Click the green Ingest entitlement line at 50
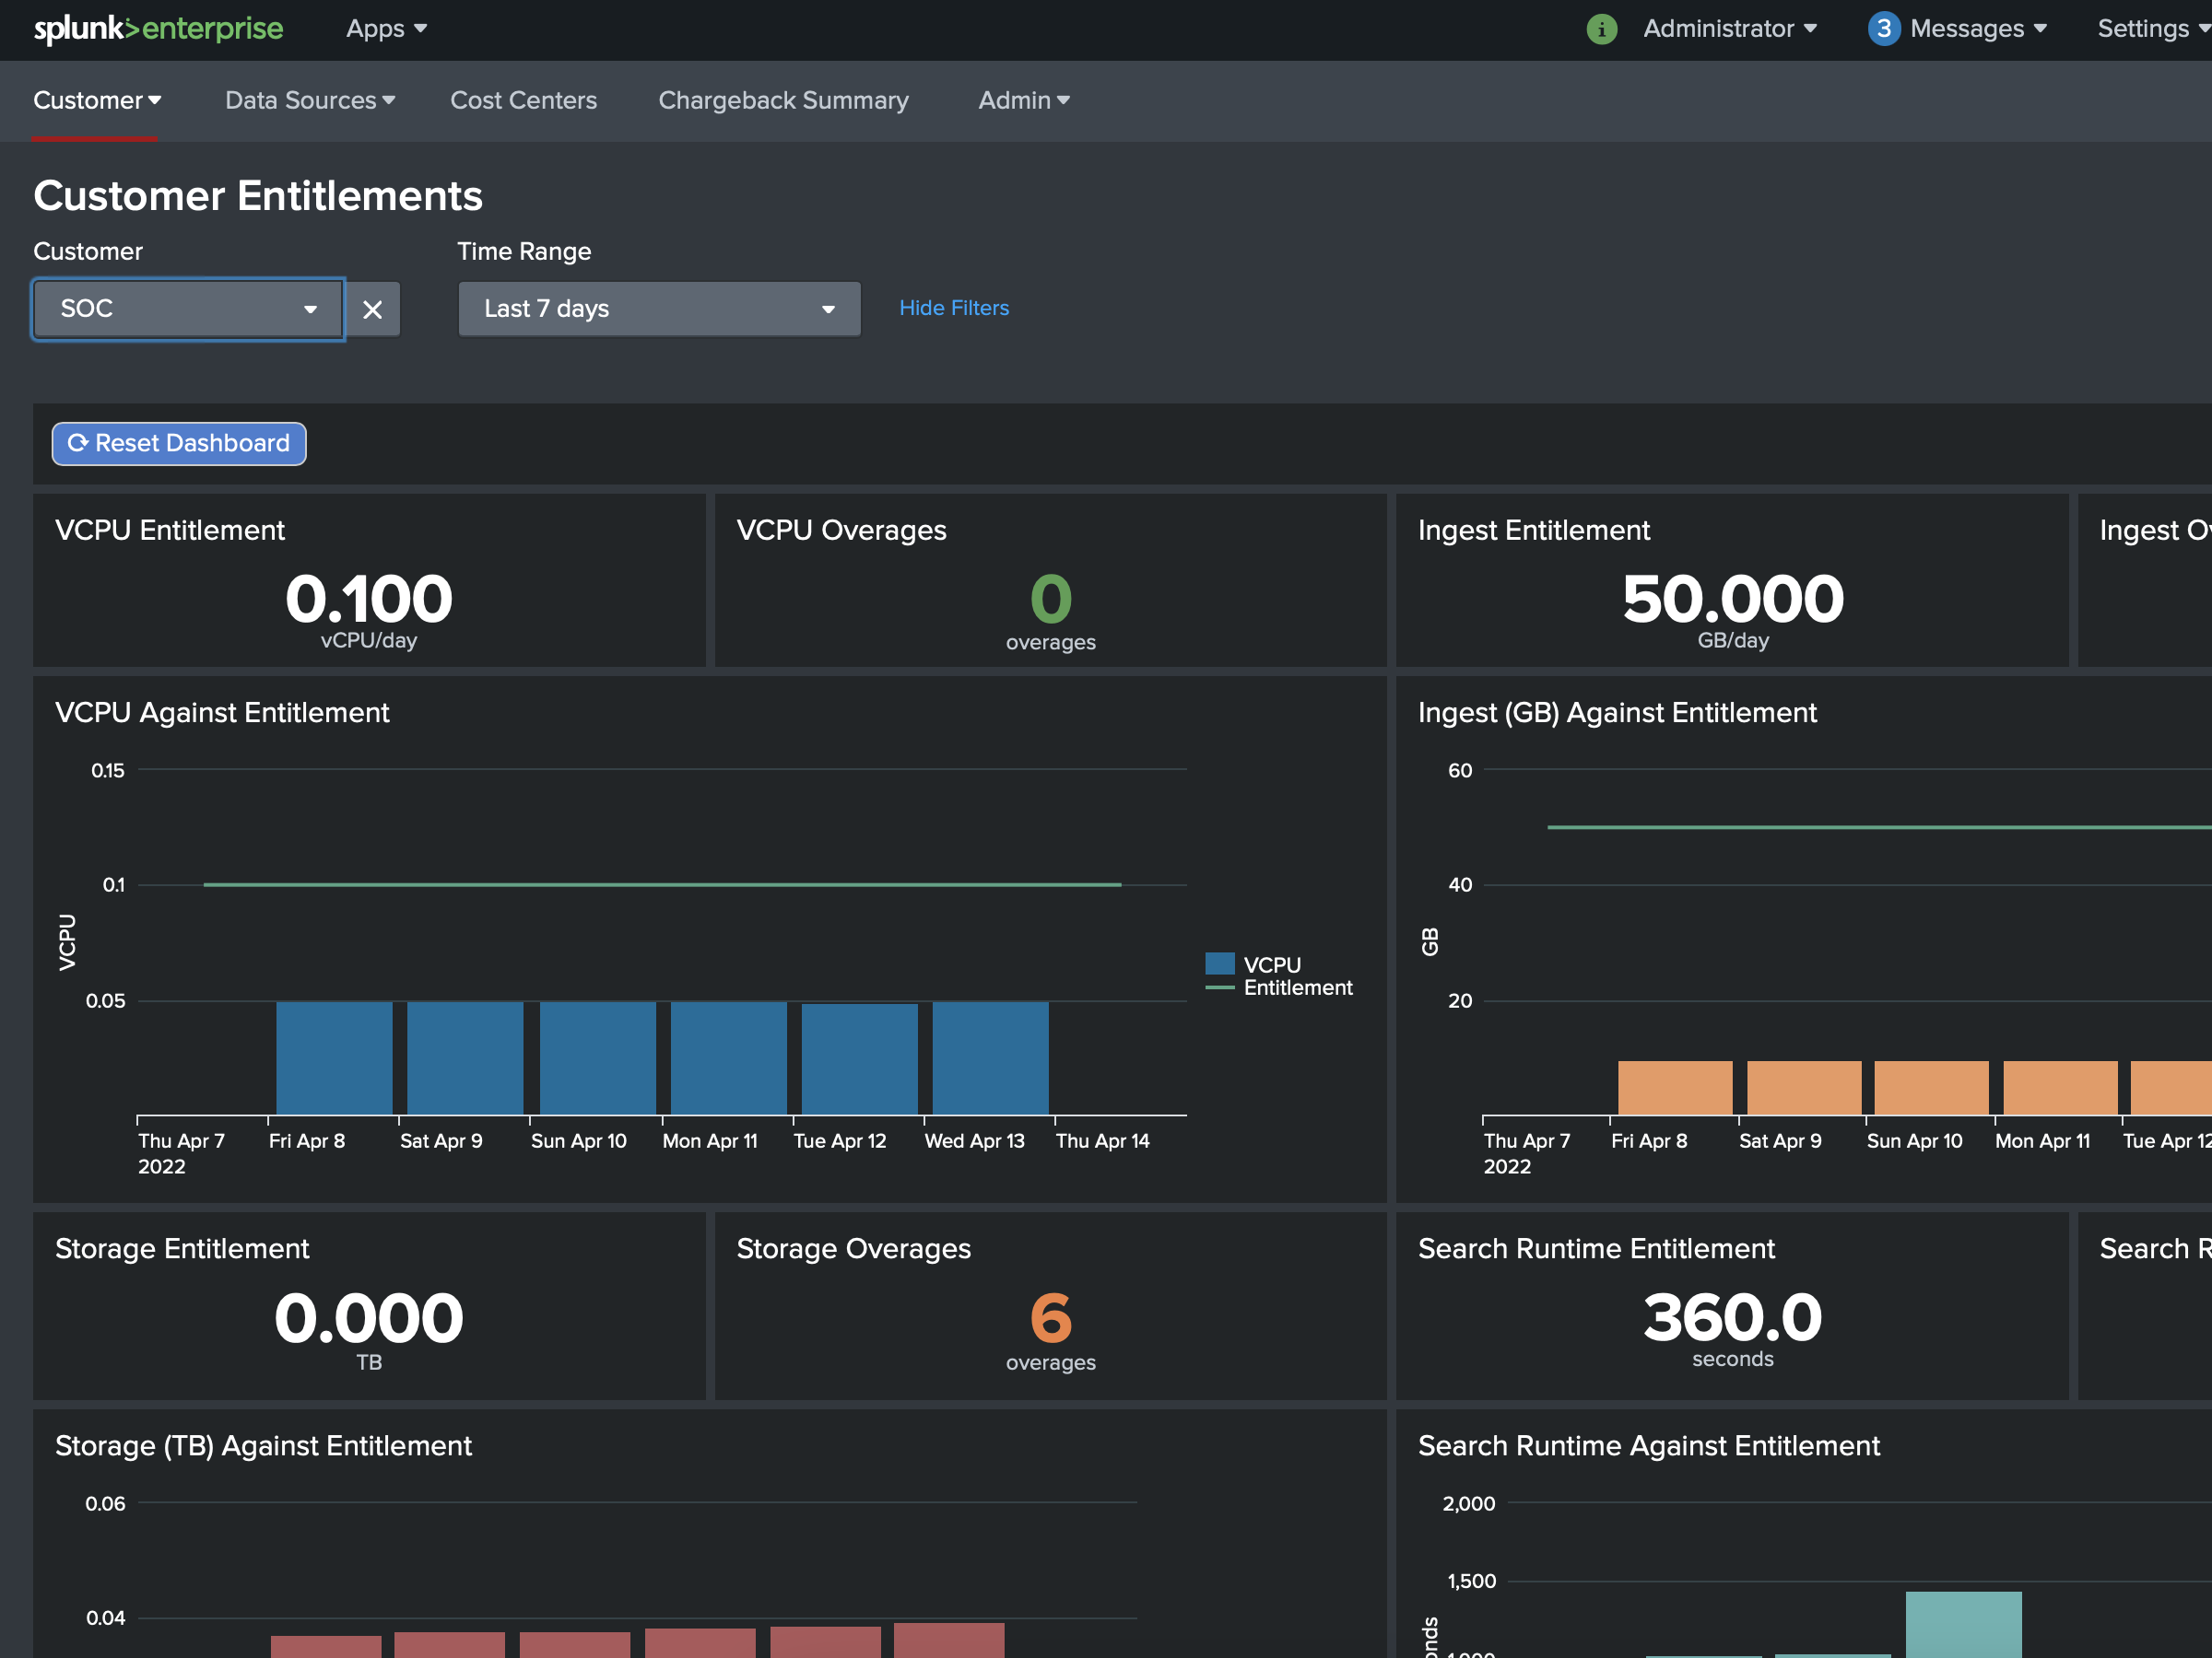Screen dimensions: 2212x1658 click(x=1879, y=827)
